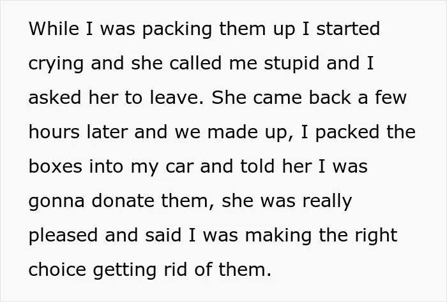Viewport: 447px width, 302px height.
Task: Click on the word "gonna"
Action: click(56, 202)
